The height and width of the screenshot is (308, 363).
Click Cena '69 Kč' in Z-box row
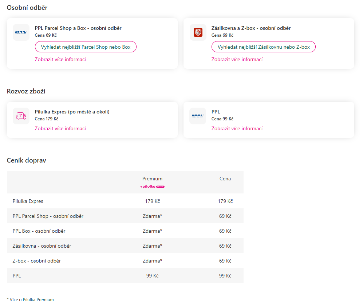[x=225, y=261]
